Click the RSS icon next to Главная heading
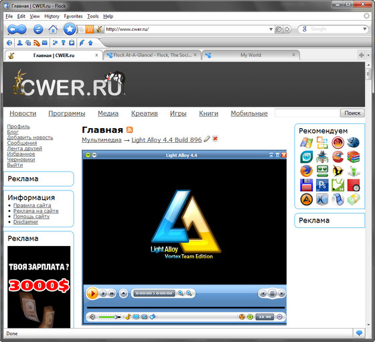The width and height of the screenshot is (375, 342). coord(129,129)
